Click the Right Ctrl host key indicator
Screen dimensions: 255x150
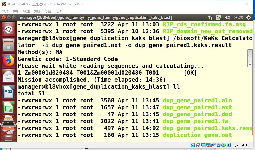point(239,145)
